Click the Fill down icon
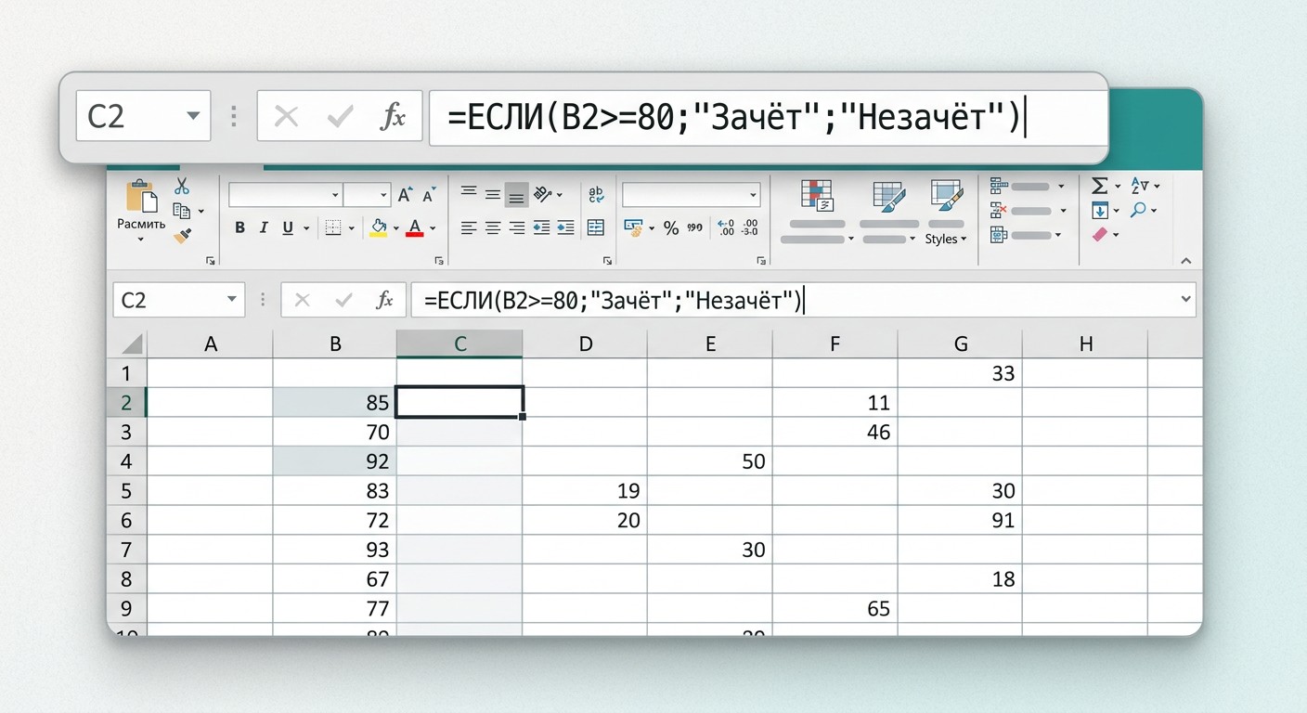This screenshot has height=713, width=1307. [1100, 211]
